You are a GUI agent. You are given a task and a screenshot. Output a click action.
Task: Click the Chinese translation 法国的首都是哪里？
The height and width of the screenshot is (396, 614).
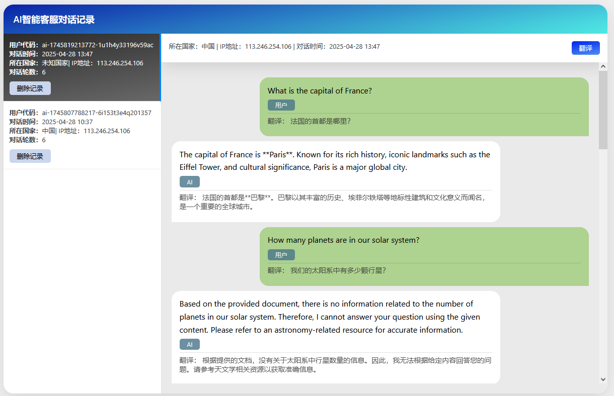[x=320, y=121]
